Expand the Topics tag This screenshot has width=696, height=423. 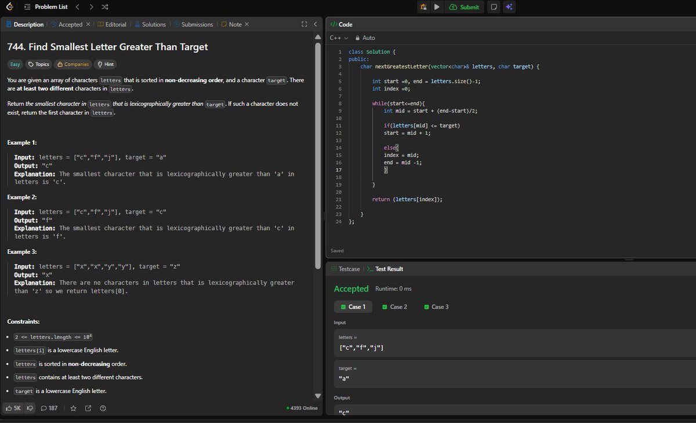coord(39,64)
